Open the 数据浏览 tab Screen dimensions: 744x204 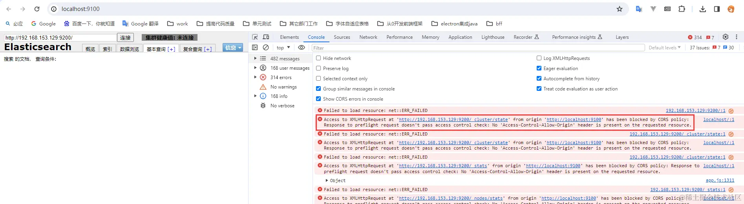pyautogui.click(x=130, y=49)
